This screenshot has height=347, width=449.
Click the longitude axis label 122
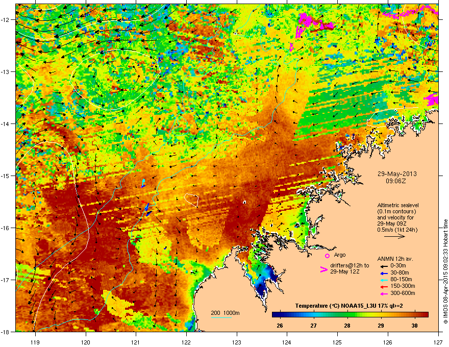coord(186,342)
